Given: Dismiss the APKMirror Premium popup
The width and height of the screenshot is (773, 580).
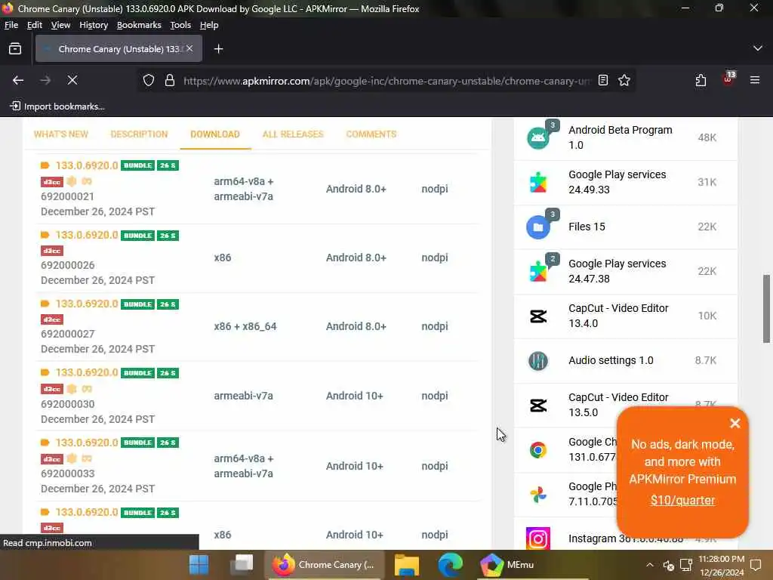Looking at the screenshot, I should tap(735, 423).
